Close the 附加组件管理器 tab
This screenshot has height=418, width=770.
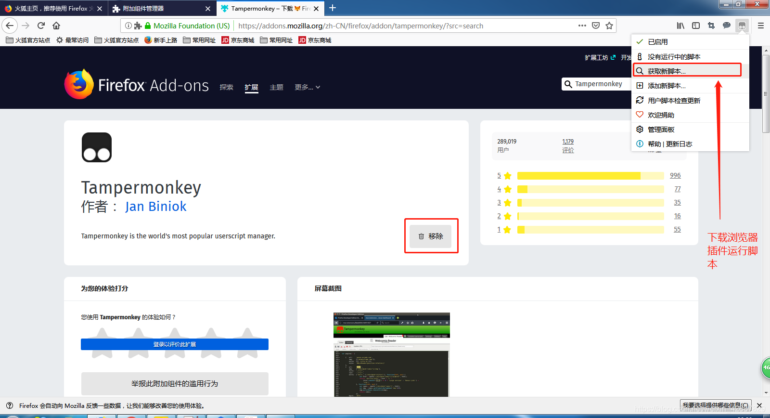coord(208,8)
